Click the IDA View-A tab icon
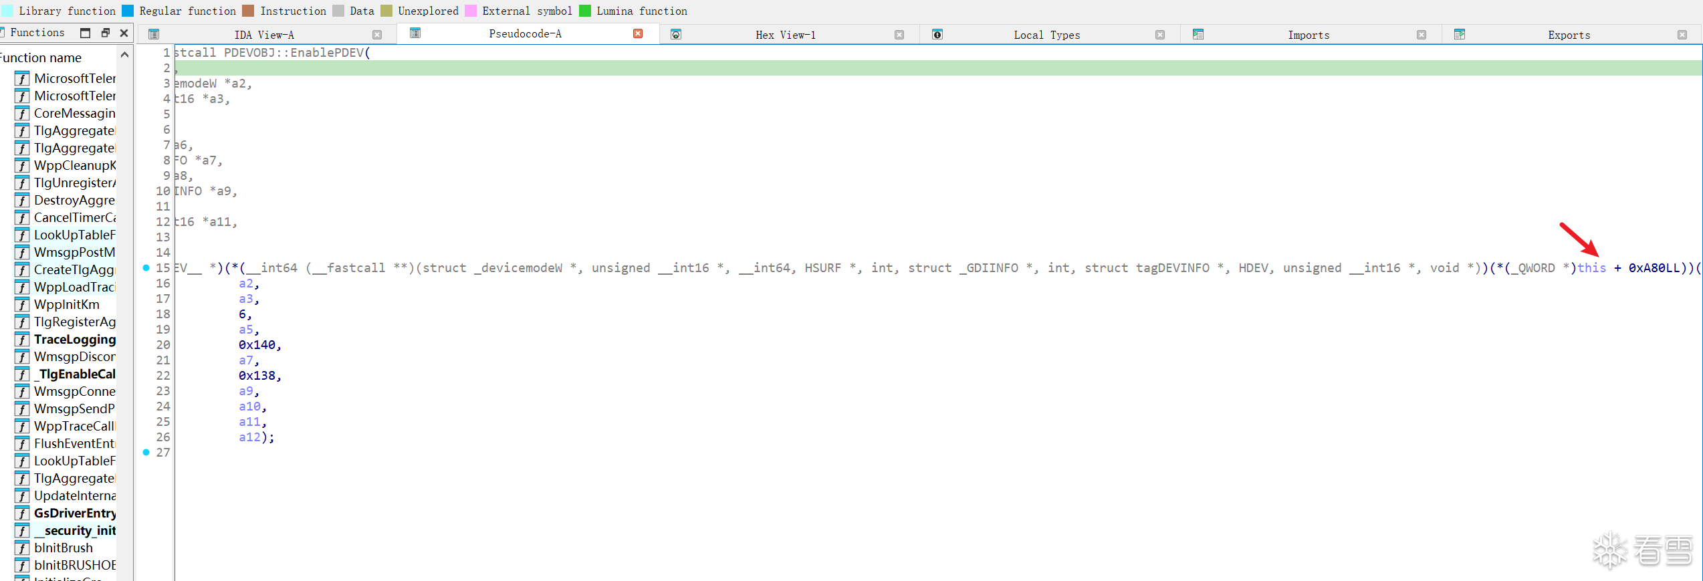This screenshot has height=581, width=1703. (x=154, y=35)
